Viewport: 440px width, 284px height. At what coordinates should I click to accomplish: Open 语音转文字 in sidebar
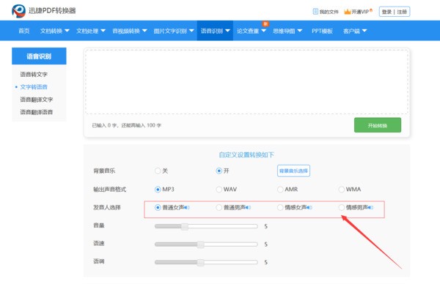34,74
